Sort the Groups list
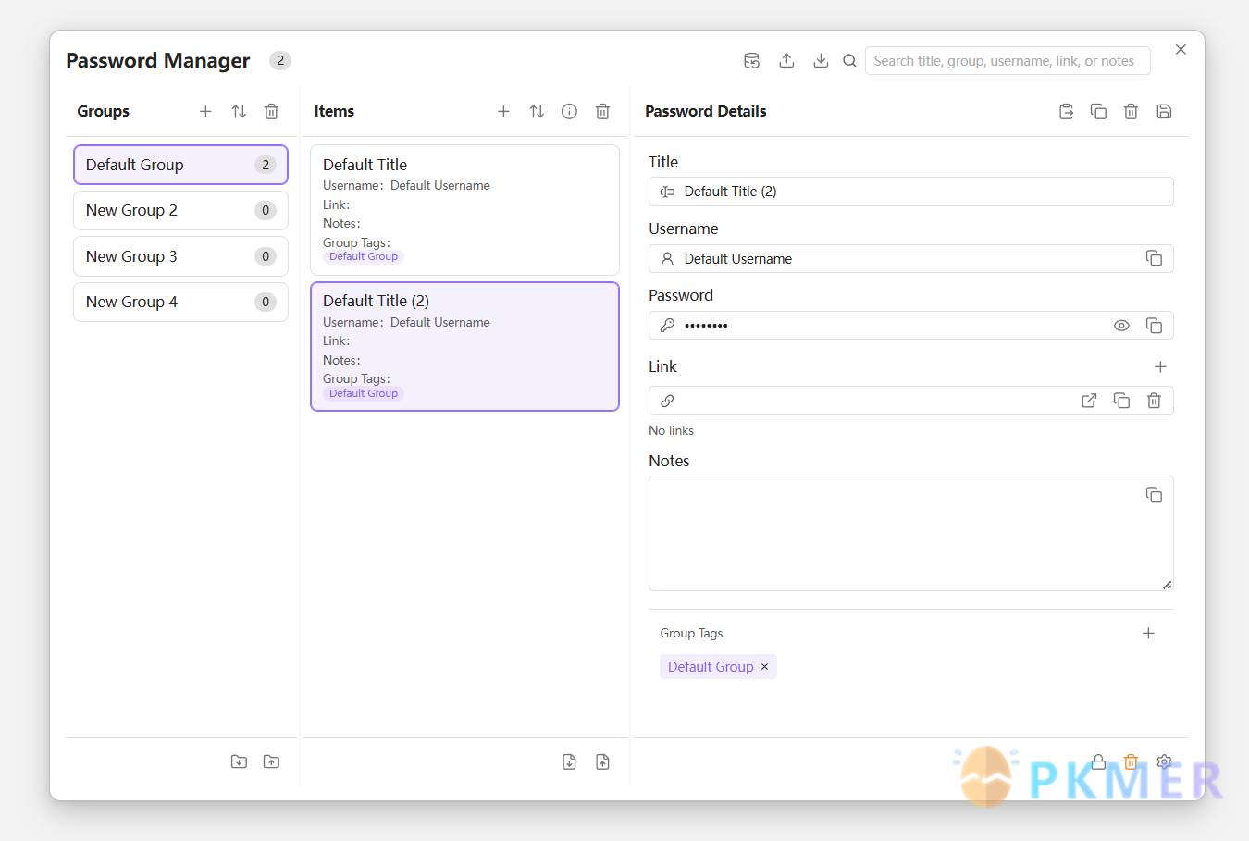The height and width of the screenshot is (841, 1249). pyautogui.click(x=239, y=112)
